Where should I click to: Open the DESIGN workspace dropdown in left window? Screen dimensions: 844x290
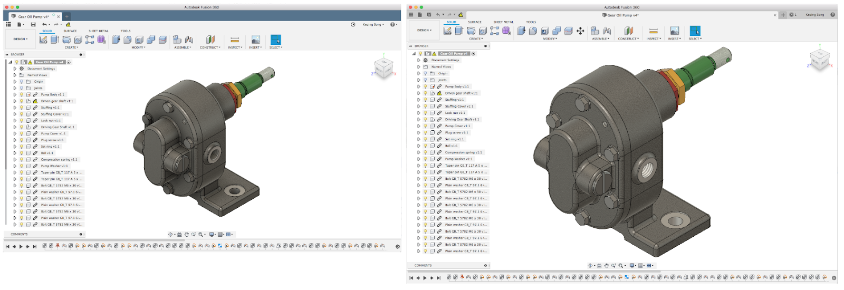[x=20, y=39]
